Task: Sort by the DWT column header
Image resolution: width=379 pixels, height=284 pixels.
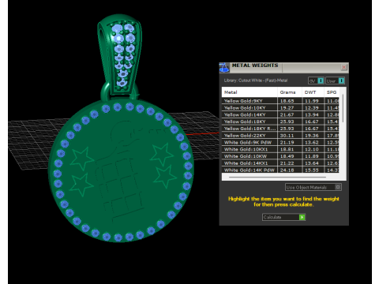Action: click(313, 92)
